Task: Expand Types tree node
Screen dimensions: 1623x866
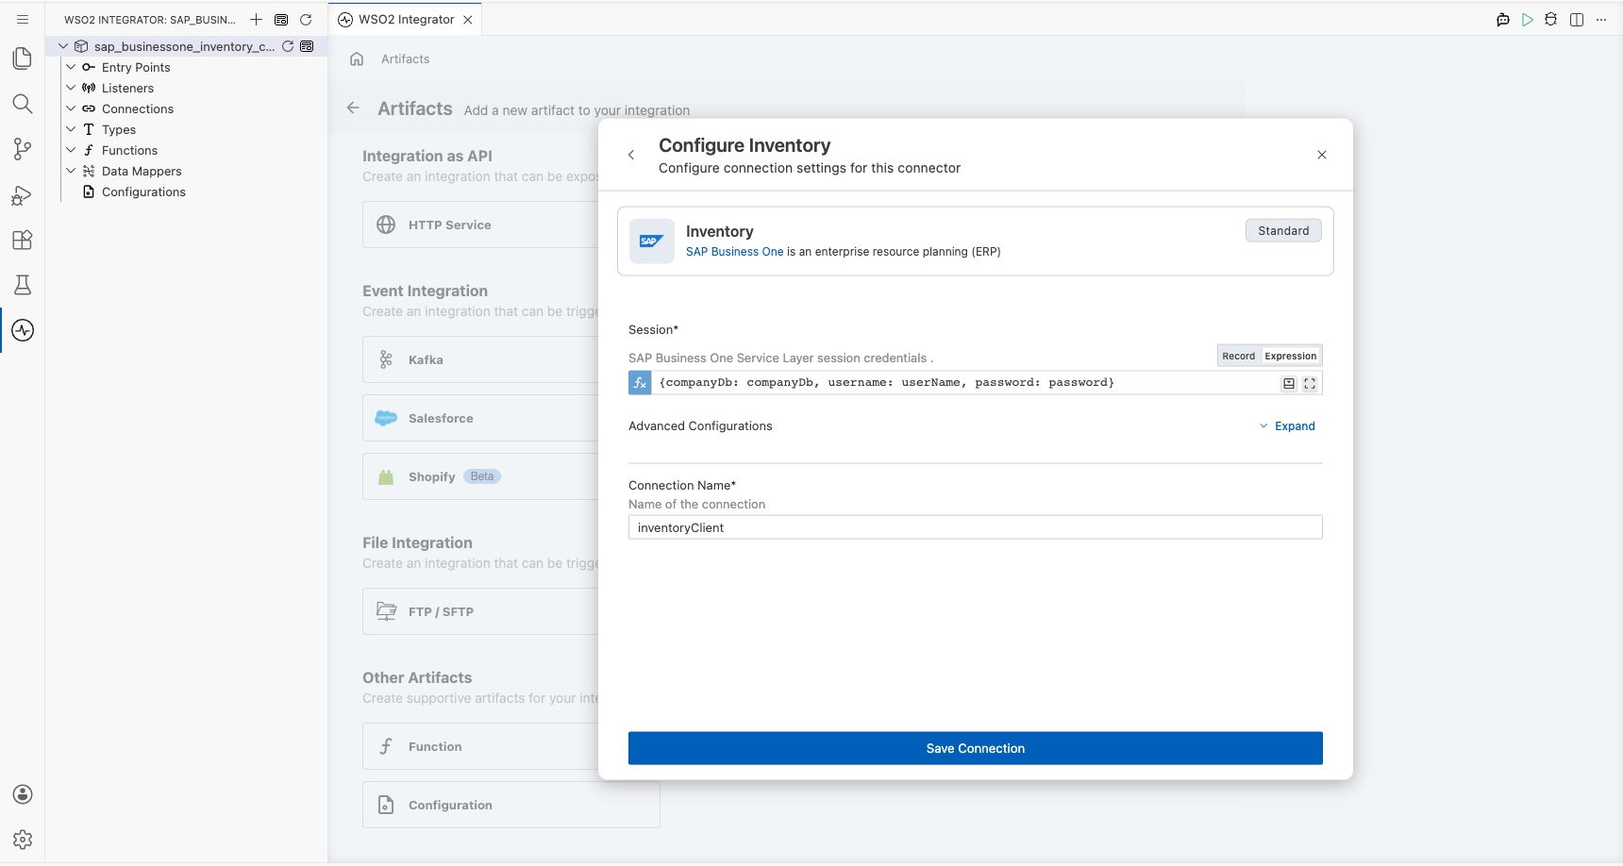Action: point(71,129)
